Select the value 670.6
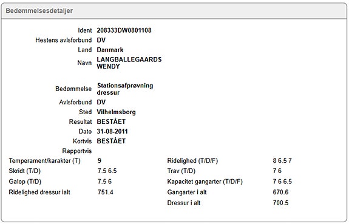Screen dimensions: 349x224 pyautogui.click(x=280, y=192)
